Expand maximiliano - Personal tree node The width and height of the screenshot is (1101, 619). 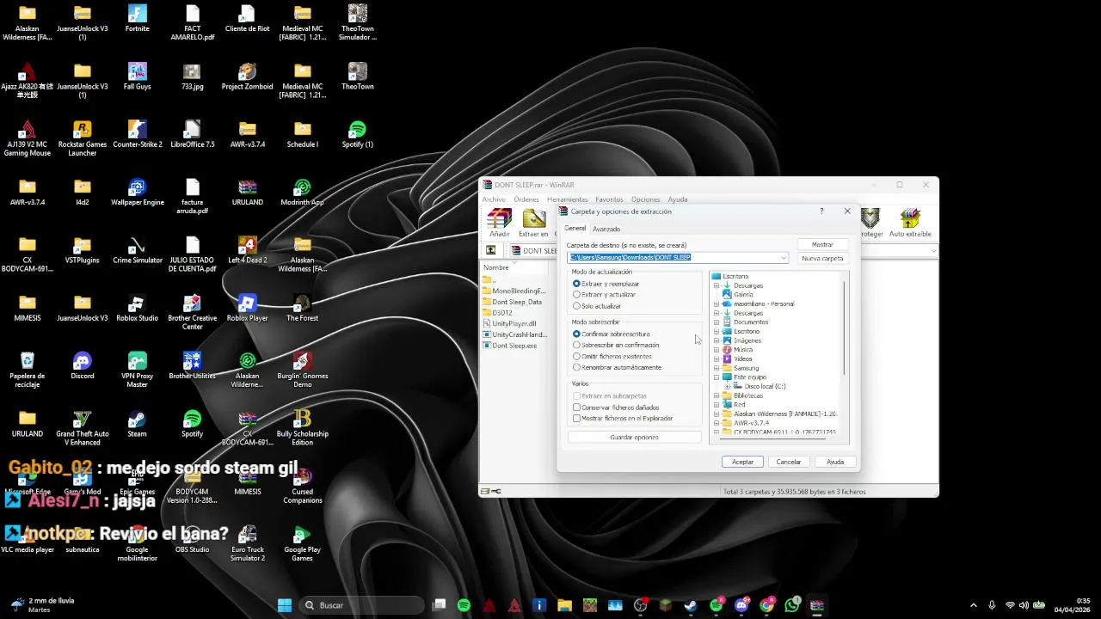[717, 303]
